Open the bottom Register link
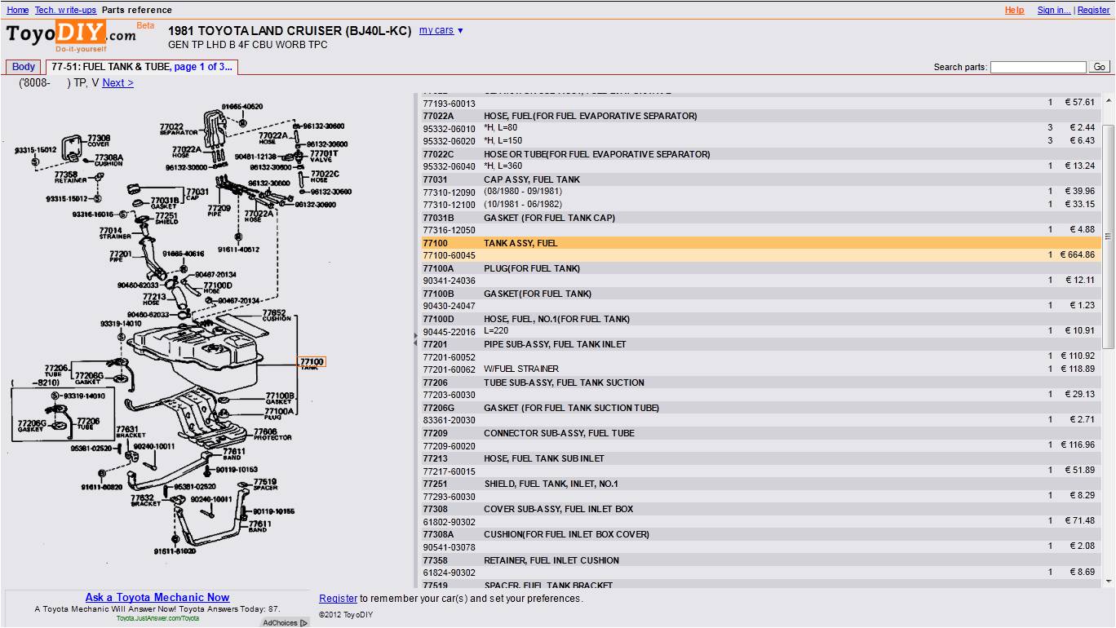The height and width of the screenshot is (628, 1116). 338,599
